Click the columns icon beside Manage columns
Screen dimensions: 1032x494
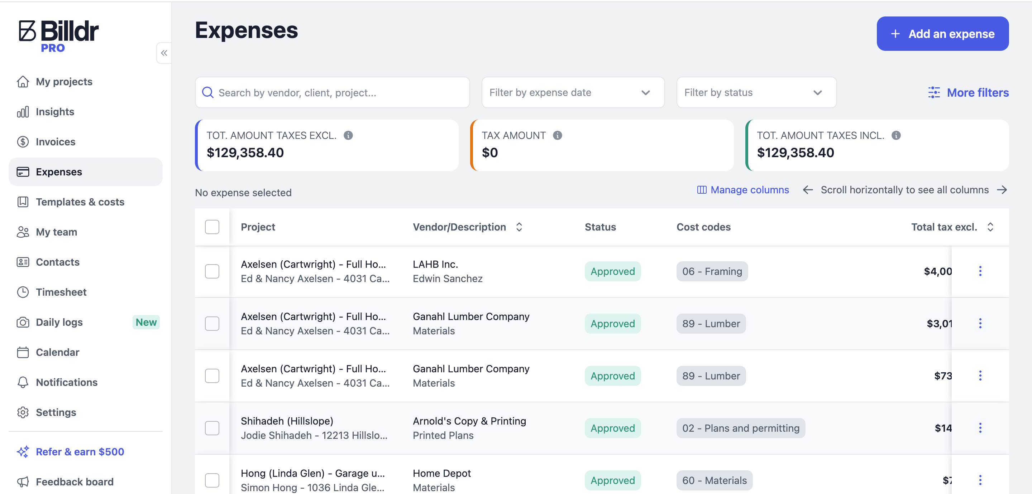pos(702,190)
